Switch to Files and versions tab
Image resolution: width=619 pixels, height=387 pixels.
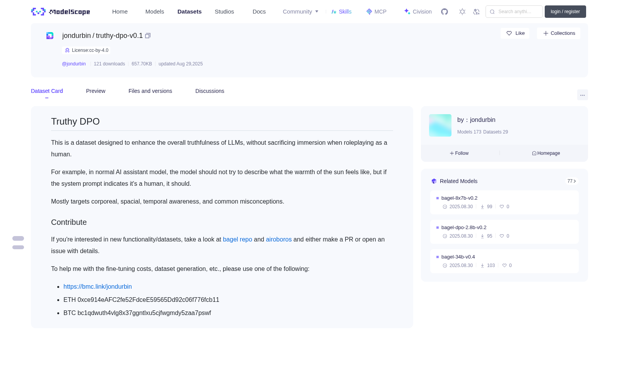point(150,91)
